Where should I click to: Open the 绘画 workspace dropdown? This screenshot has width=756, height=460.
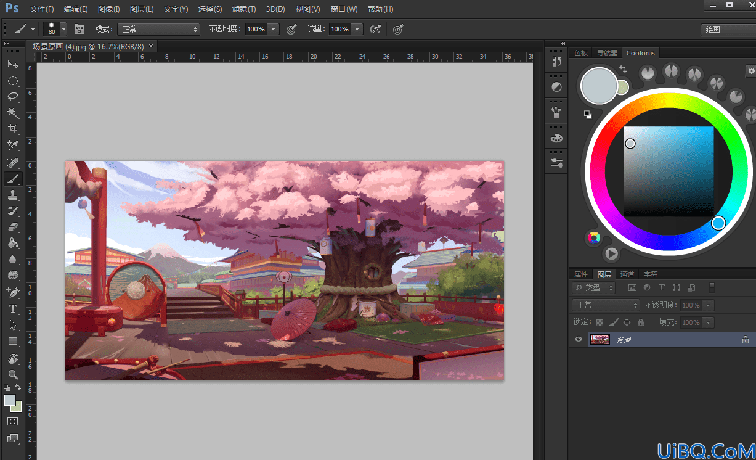point(728,30)
